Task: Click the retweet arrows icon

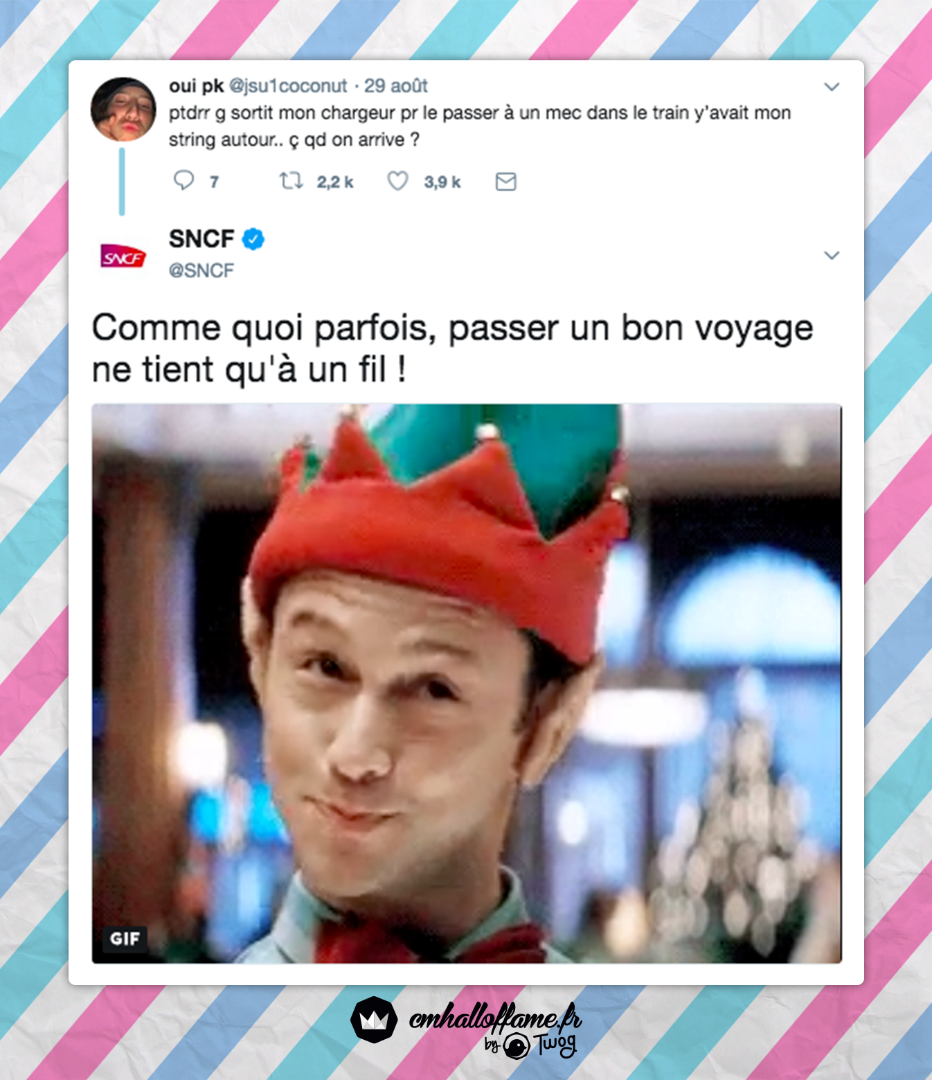Action: pos(291,182)
